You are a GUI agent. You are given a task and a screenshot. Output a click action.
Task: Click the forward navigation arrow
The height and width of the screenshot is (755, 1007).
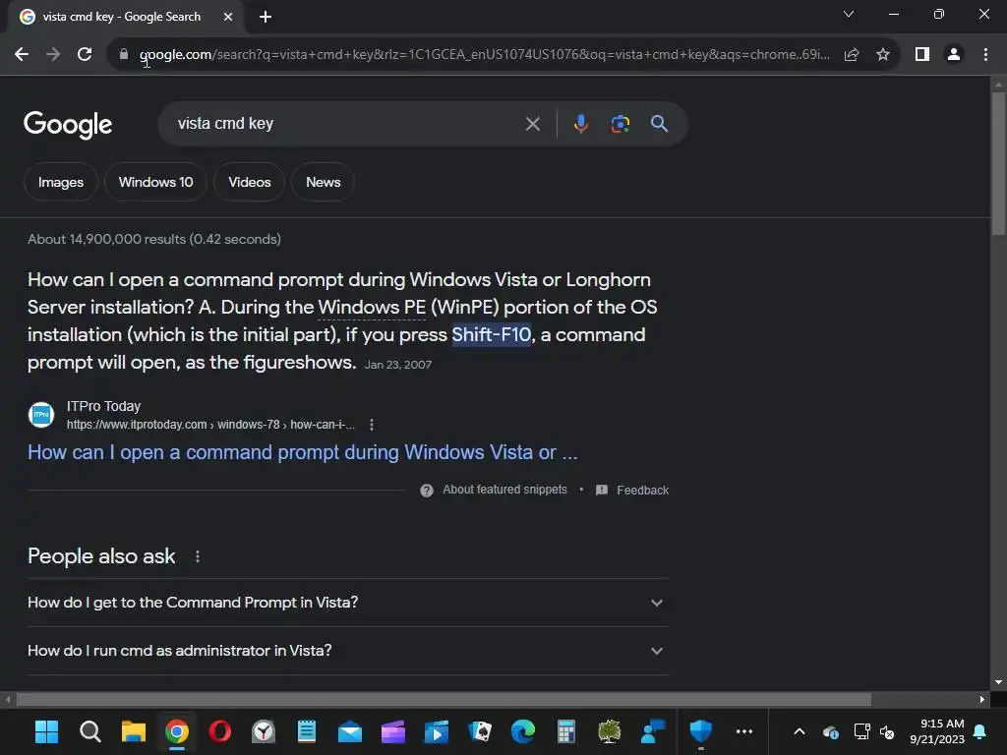click(53, 55)
